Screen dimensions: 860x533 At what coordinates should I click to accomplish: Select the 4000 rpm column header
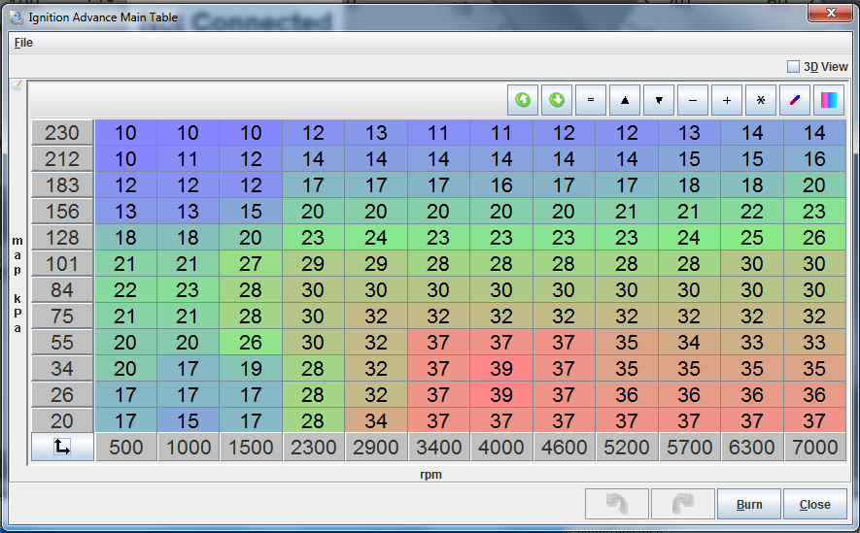point(502,448)
